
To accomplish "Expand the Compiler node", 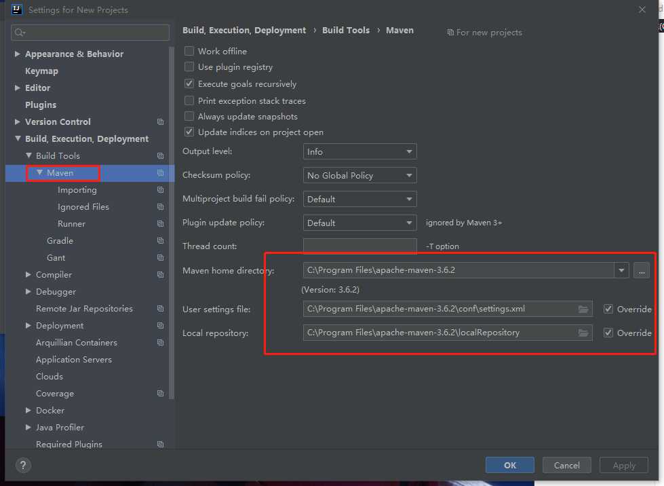I will 28,275.
